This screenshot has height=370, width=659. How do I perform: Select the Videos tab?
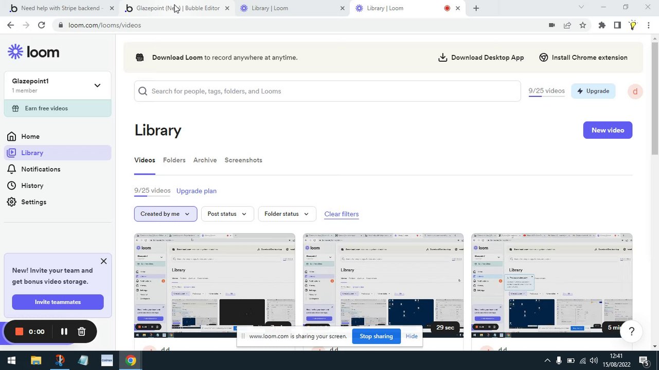pyautogui.click(x=145, y=160)
